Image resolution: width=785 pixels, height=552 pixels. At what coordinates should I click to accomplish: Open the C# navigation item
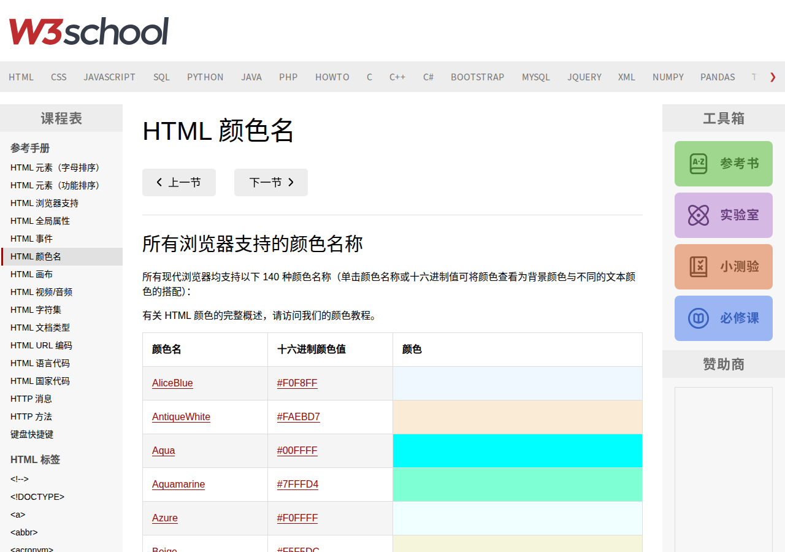pyautogui.click(x=429, y=77)
